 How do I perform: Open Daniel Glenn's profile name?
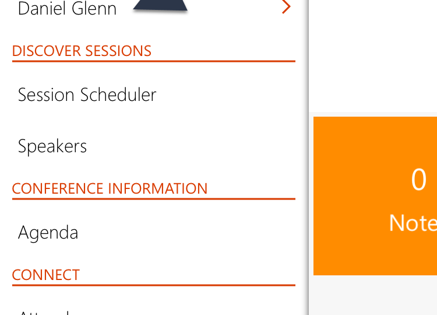[67, 8]
